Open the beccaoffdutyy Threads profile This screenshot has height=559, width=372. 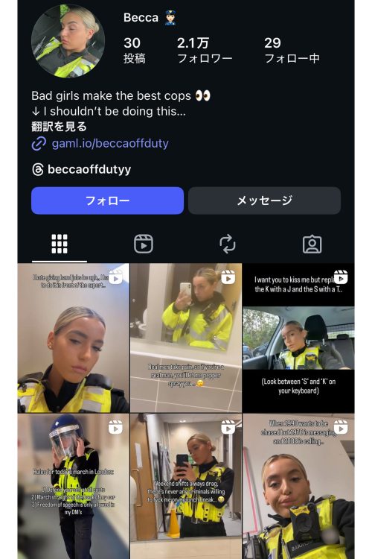pos(89,169)
